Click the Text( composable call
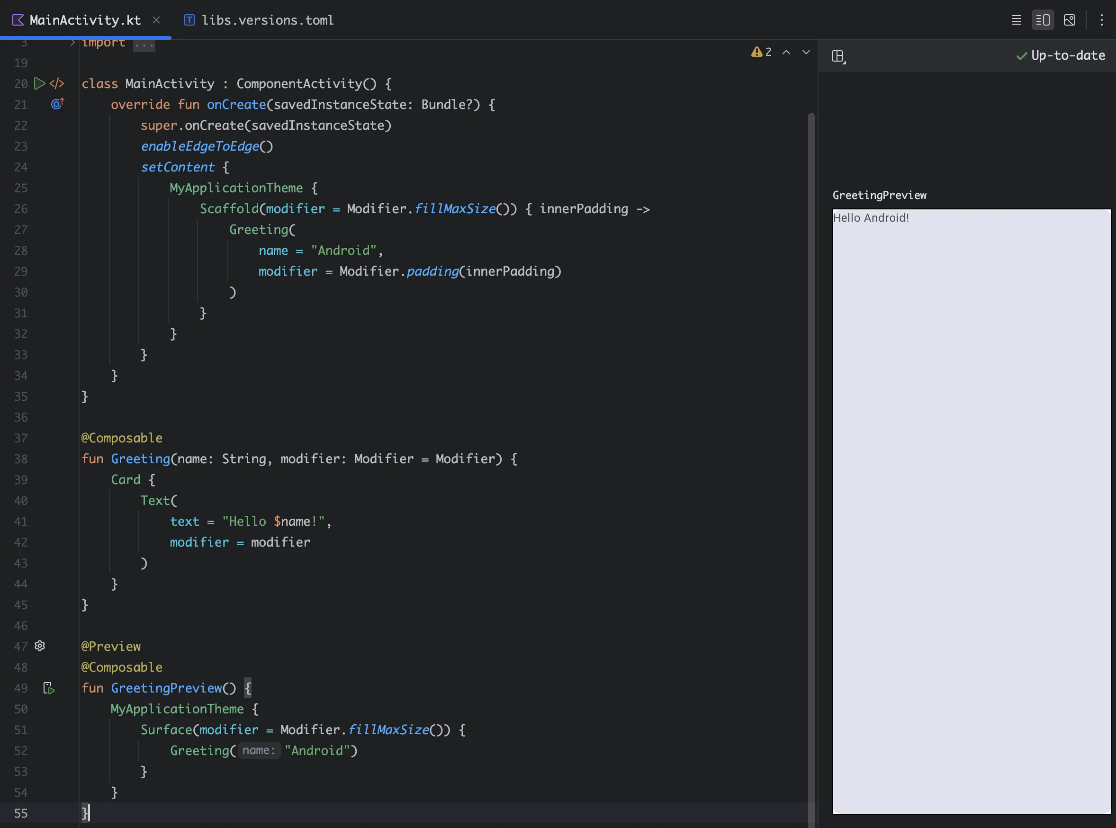Screen dimensions: 1116x828 tap(158, 500)
